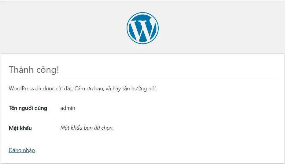Image resolution: width=285 pixels, height=164 pixels.
Task: Click the WordPress đã được cài đặt message
Action: coord(82,89)
